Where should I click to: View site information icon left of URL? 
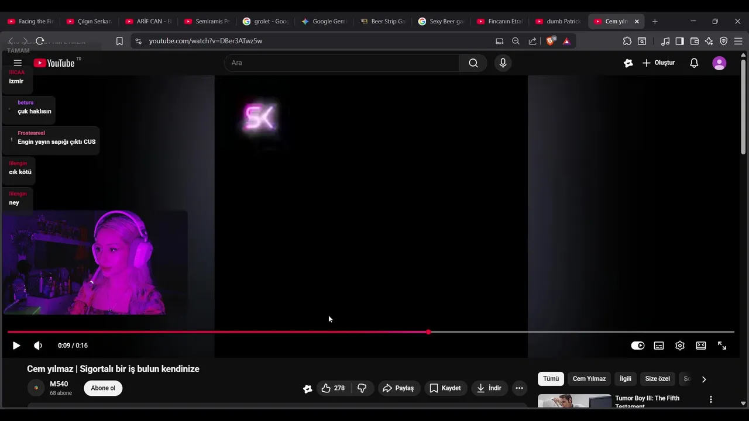pyautogui.click(x=138, y=41)
